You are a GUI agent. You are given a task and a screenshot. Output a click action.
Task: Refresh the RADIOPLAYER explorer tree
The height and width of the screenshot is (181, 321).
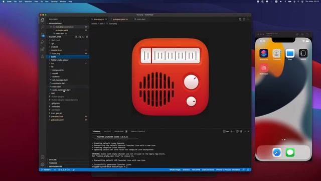(x=83, y=37)
